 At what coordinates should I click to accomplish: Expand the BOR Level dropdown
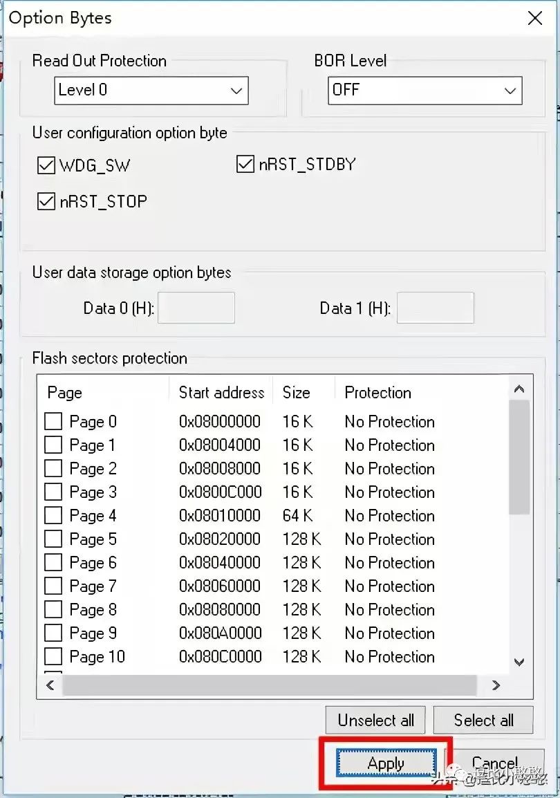click(x=424, y=91)
